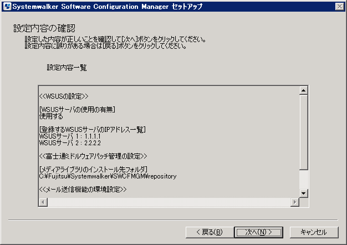Click the <<富士通ミドルウェアパッチ管理の設定>> heading
Screen dimensions: 347x245
click(93, 156)
